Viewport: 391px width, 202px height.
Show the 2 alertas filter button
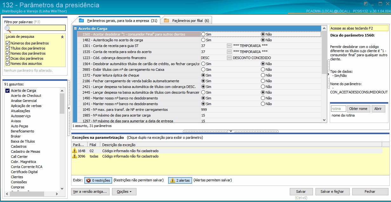[180, 180]
